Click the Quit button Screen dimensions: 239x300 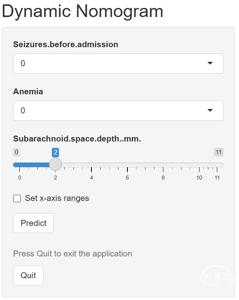coord(28,275)
